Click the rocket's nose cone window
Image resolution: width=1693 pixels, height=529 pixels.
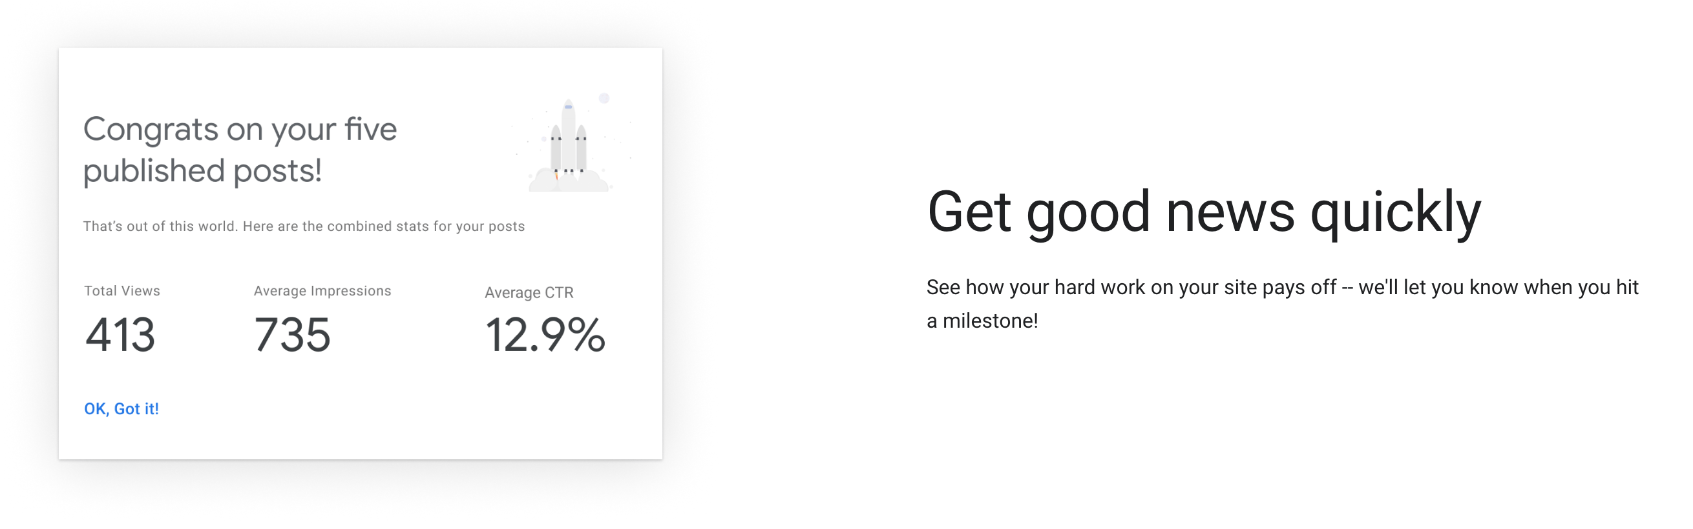569,106
